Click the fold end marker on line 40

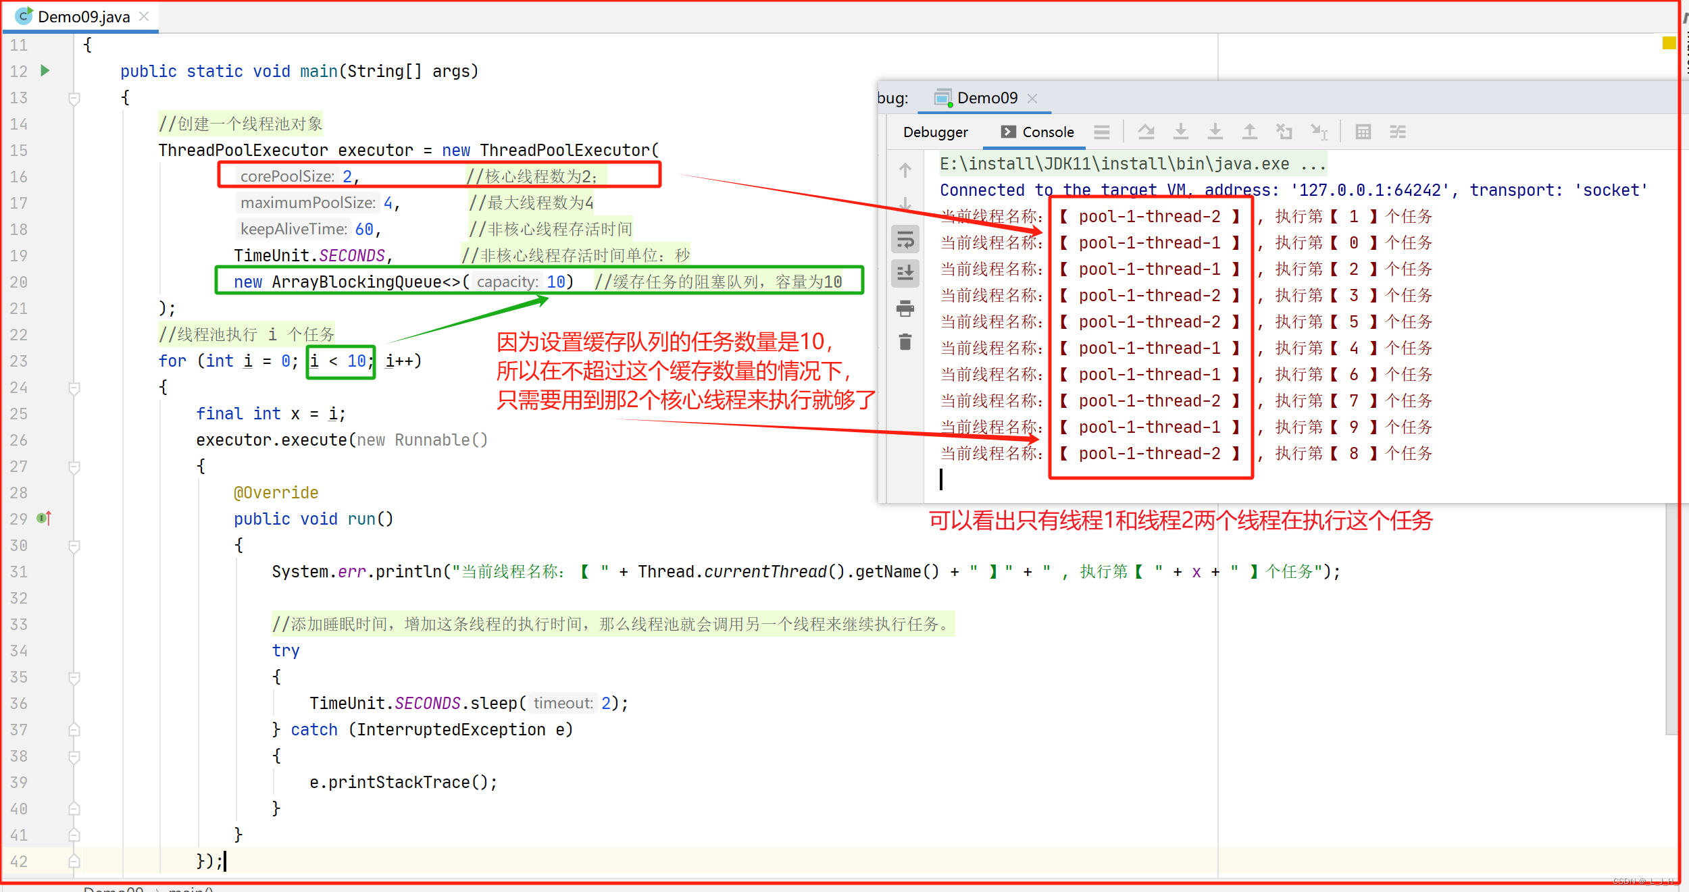[x=74, y=809]
